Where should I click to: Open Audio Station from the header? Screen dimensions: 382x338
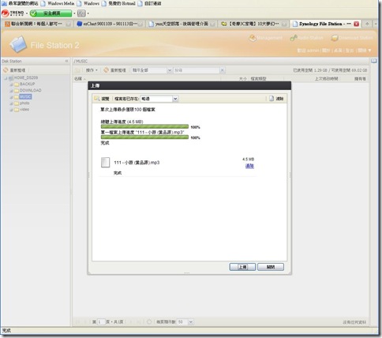306,38
